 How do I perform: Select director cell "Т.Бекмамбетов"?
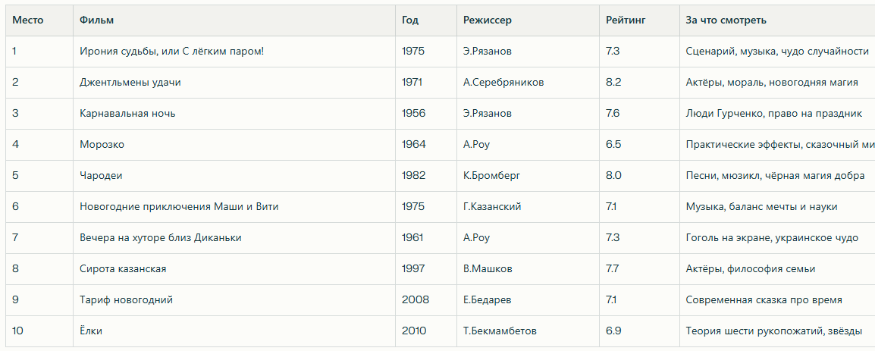pyautogui.click(x=500, y=331)
